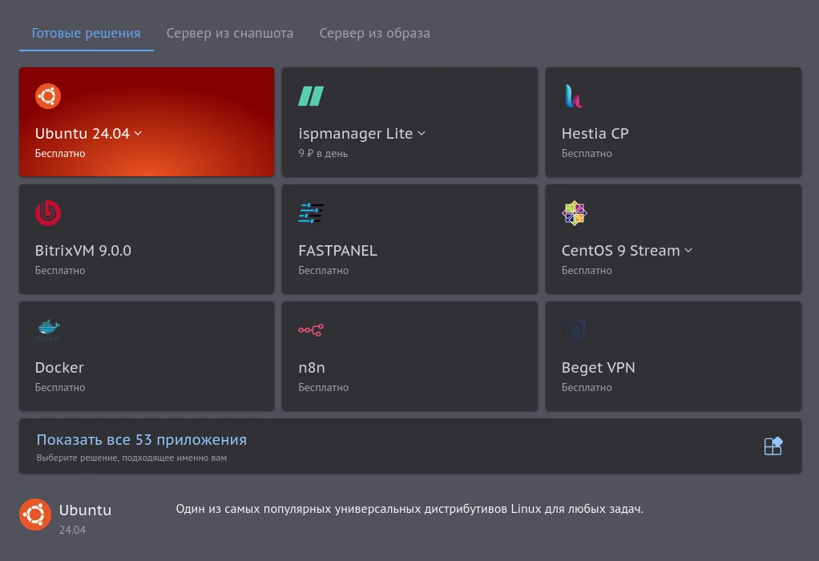The height and width of the screenshot is (561, 819).
Task: Switch to the Сервер из снапшота tab
Action: tap(230, 33)
